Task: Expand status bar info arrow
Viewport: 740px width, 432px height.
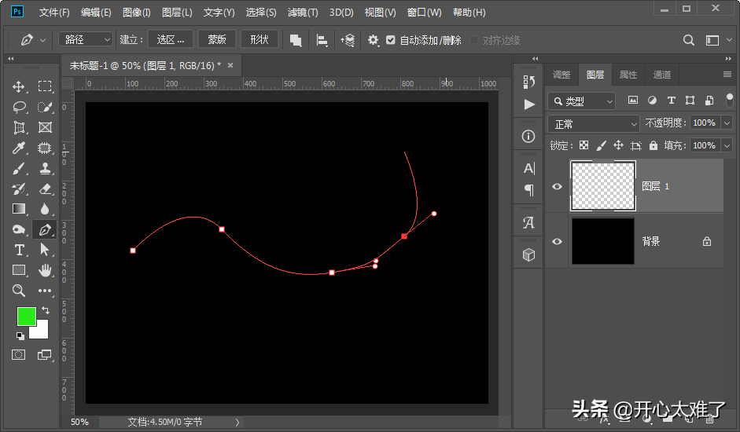Action: tap(237, 422)
